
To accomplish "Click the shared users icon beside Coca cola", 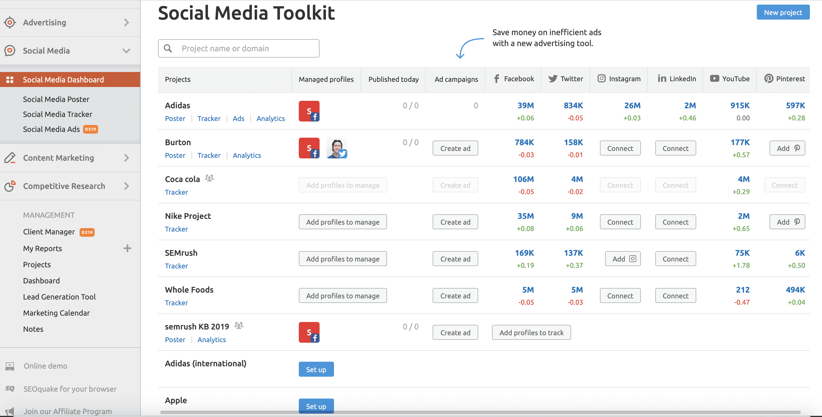I will 209,178.
